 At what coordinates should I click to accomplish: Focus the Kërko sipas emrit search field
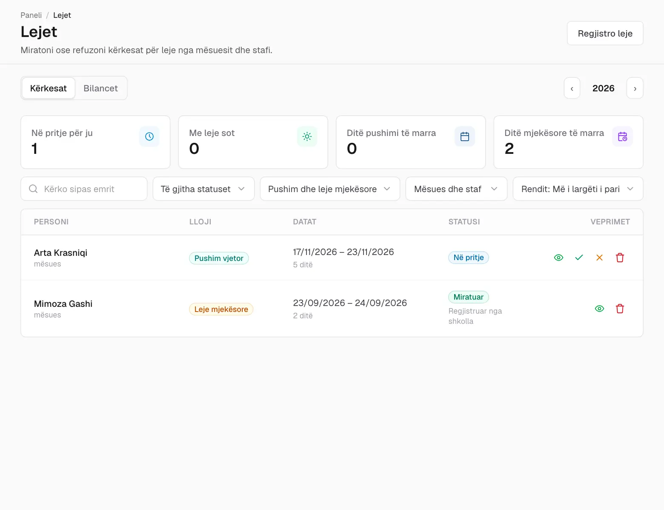(84, 189)
